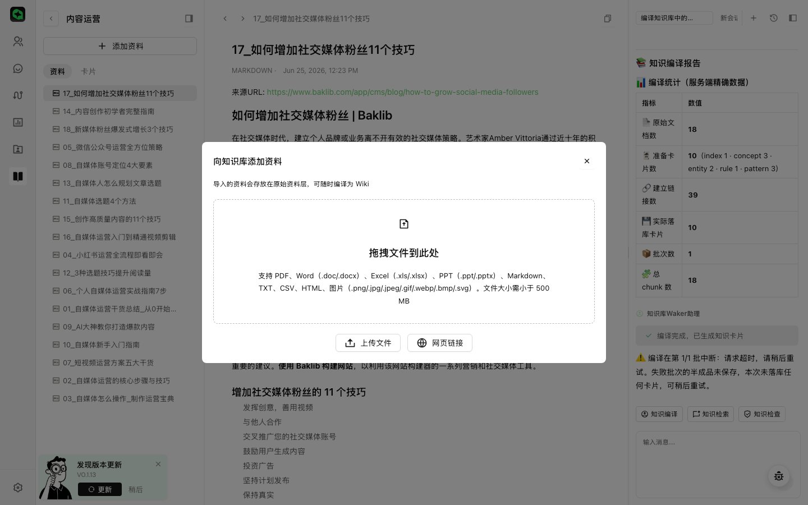The width and height of the screenshot is (808, 505).
Task: Click 稍后 to postpone update
Action: click(x=135, y=489)
